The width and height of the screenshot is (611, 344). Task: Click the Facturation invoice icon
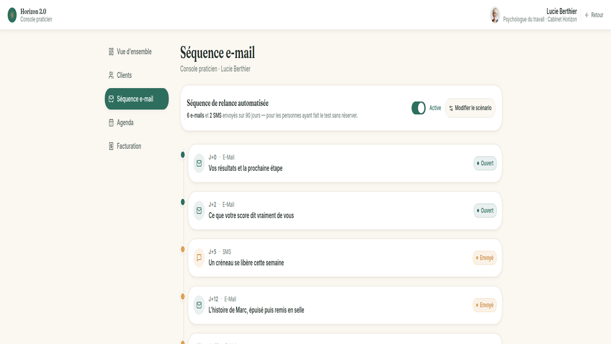click(x=111, y=146)
